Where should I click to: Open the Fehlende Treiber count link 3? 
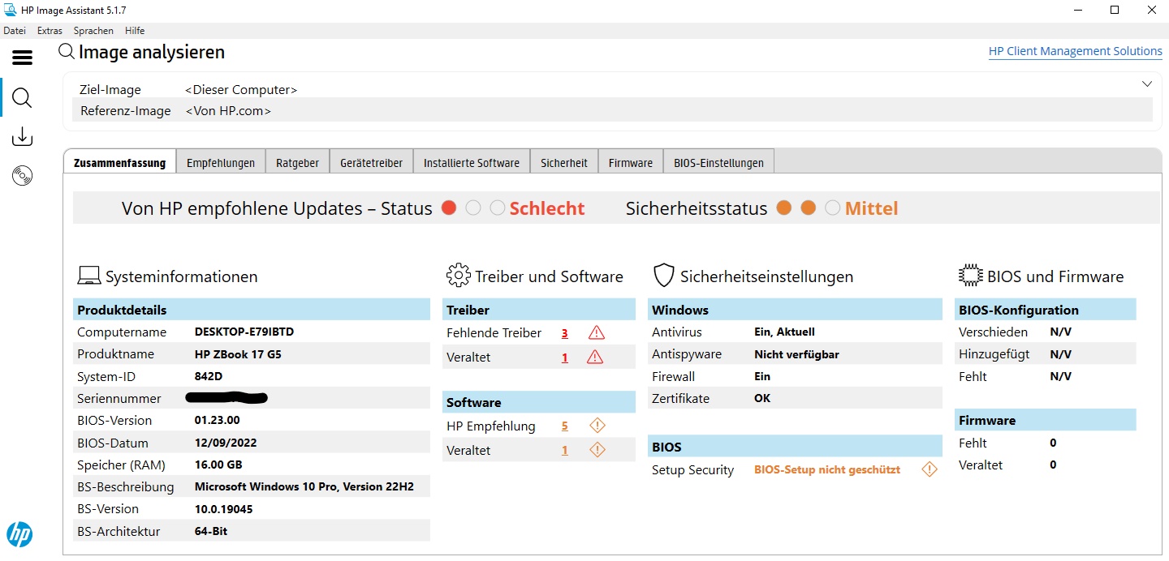(x=565, y=333)
